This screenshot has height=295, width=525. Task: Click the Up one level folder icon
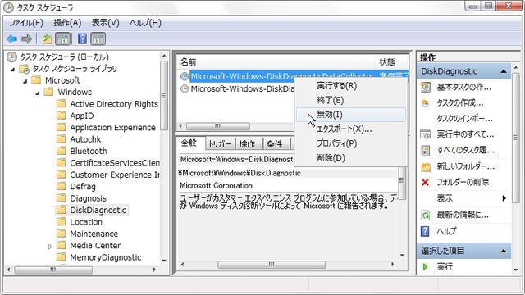[x=47, y=39]
